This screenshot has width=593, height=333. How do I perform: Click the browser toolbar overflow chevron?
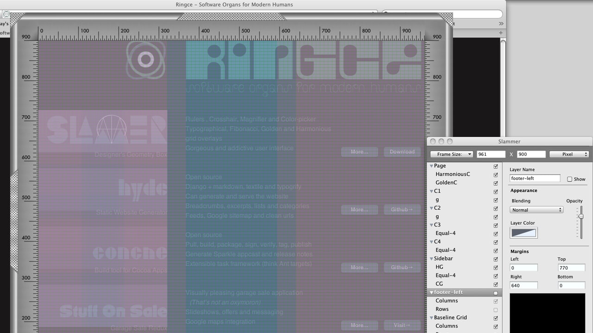tap(501, 24)
